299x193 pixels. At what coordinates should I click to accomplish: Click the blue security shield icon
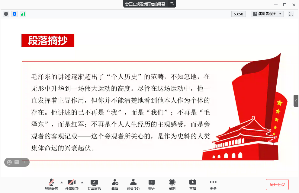click(x=14, y=14)
